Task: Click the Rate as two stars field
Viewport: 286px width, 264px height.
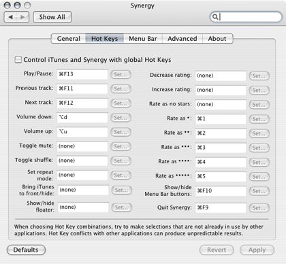Action: (221, 133)
